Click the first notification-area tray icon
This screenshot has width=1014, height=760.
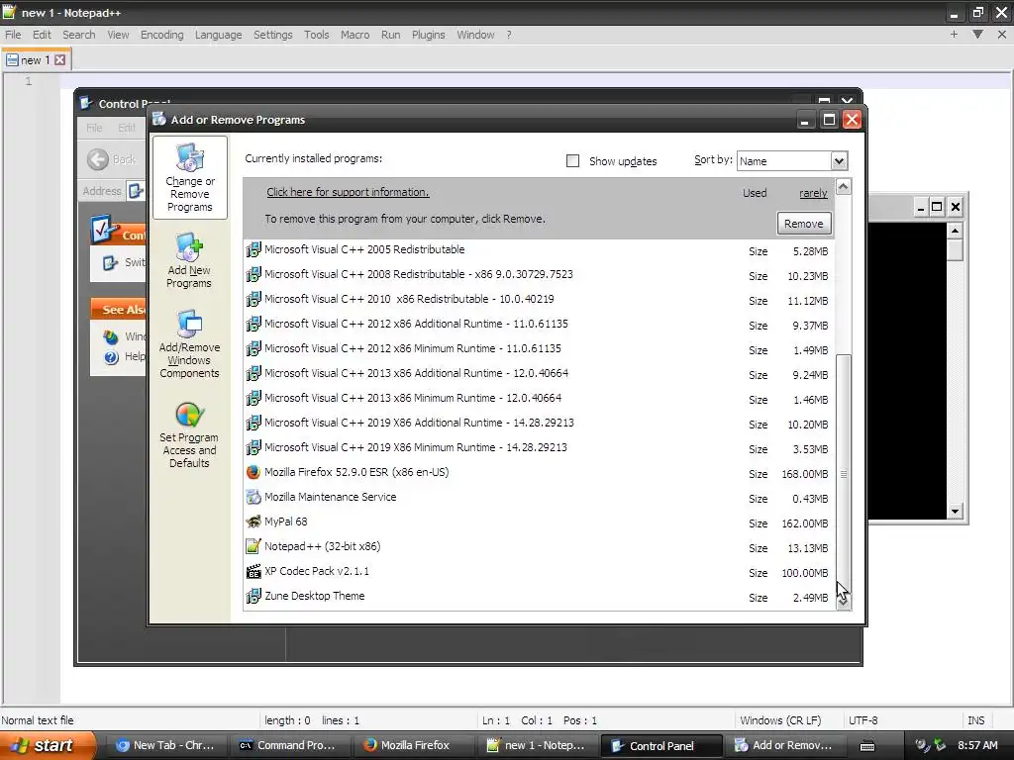[x=922, y=745]
